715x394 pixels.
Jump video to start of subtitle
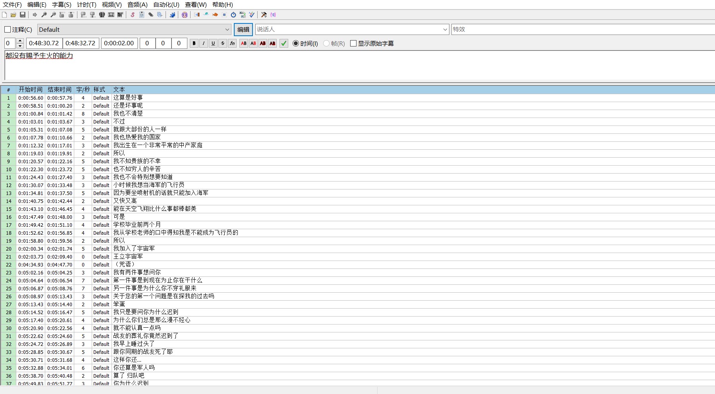(x=62, y=15)
